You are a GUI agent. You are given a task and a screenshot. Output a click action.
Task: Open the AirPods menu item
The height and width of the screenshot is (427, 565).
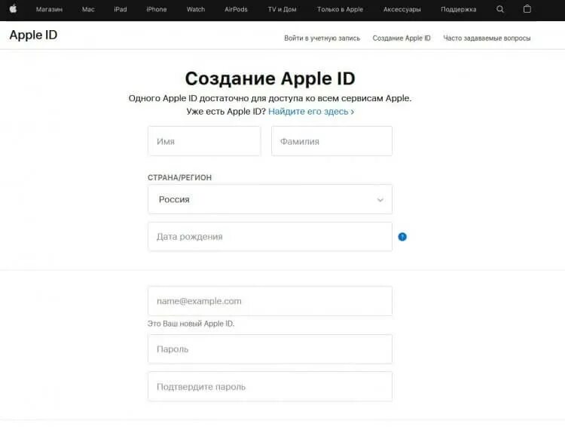pos(236,9)
